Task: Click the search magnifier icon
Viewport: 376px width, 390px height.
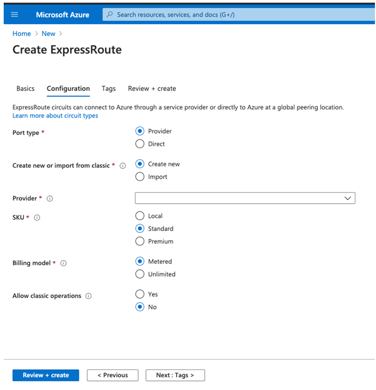Action: [109, 14]
